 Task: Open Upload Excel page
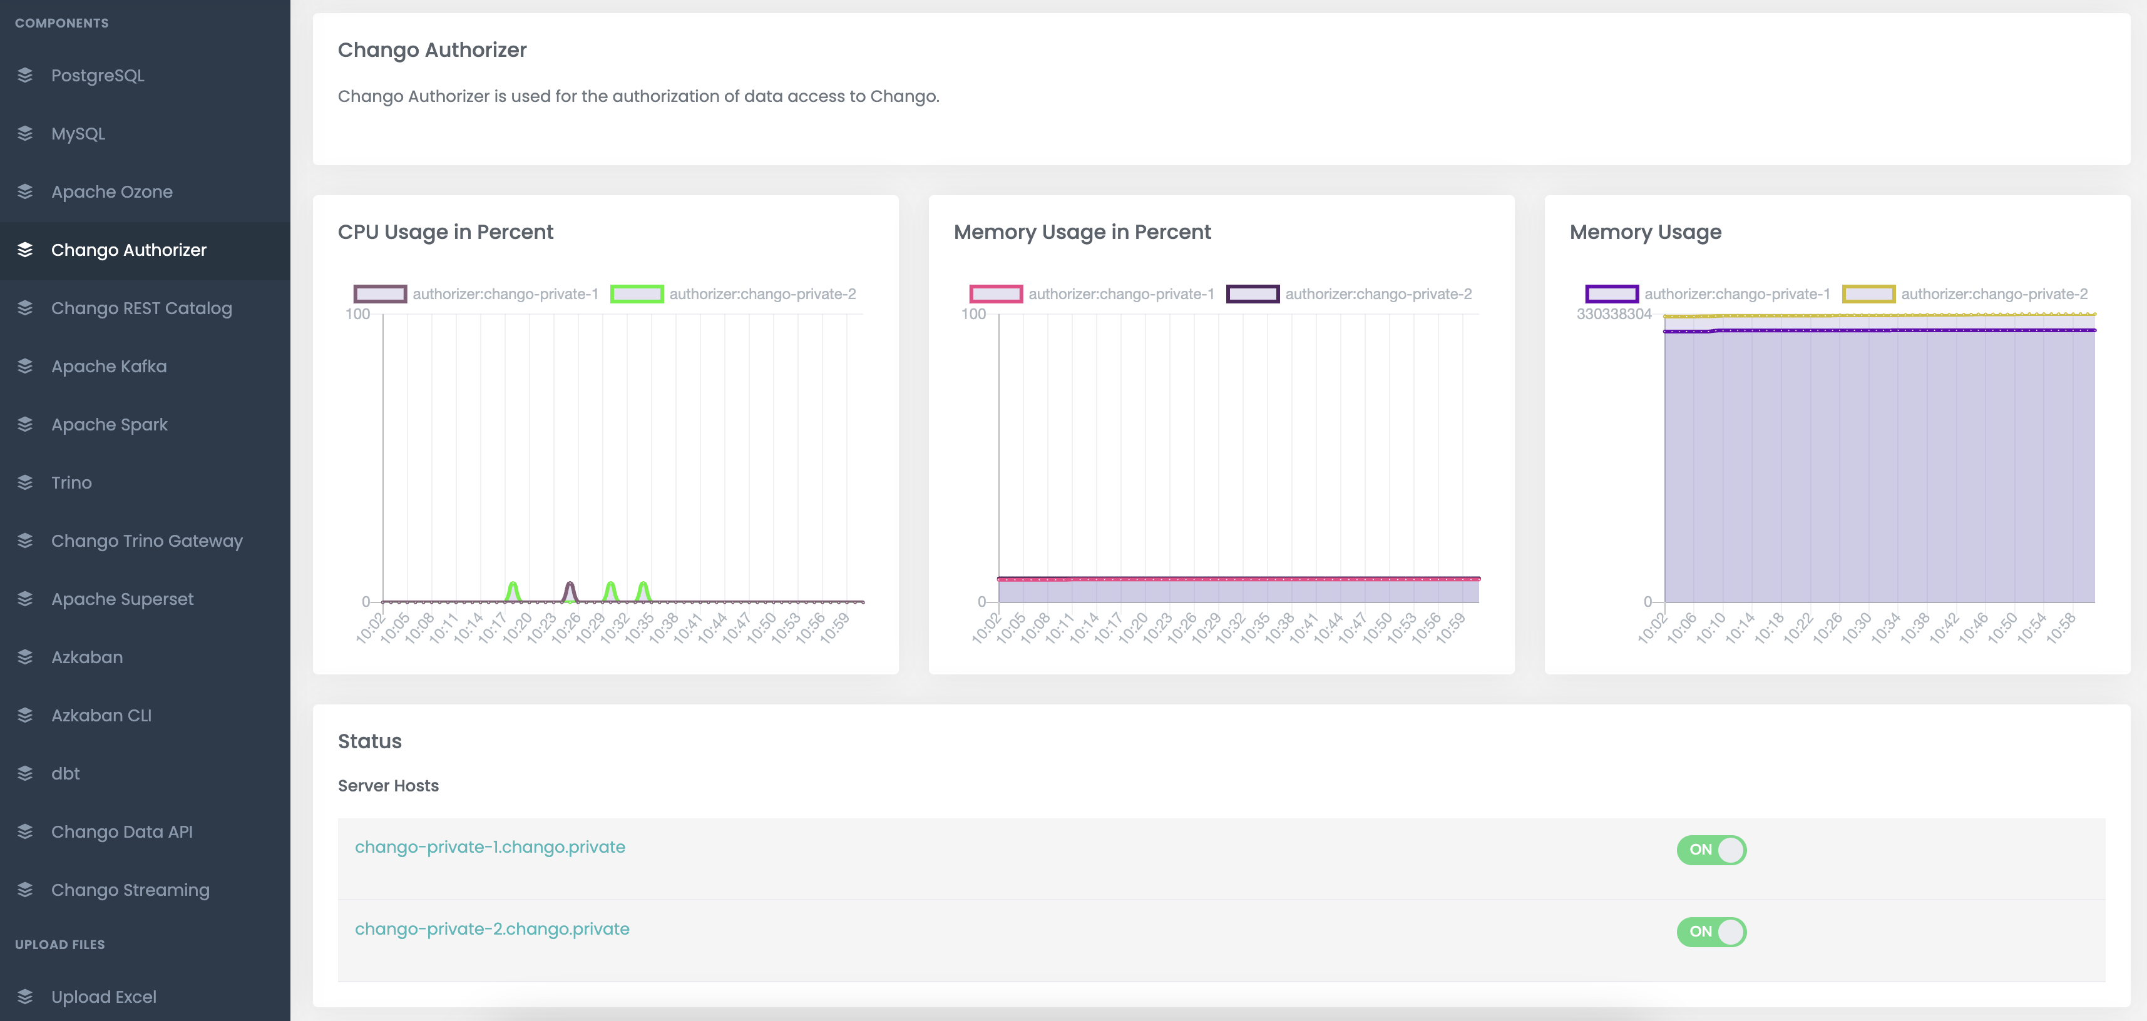tap(145, 997)
